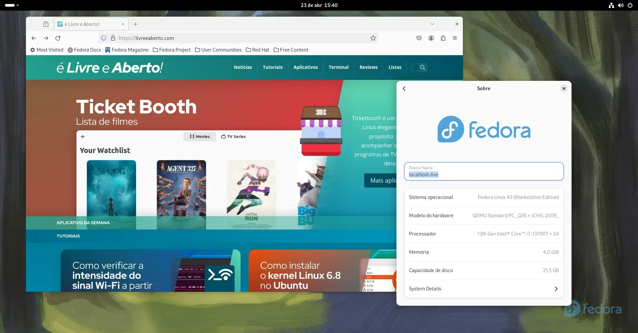Click the TUTORIAIS section heading

(68, 236)
